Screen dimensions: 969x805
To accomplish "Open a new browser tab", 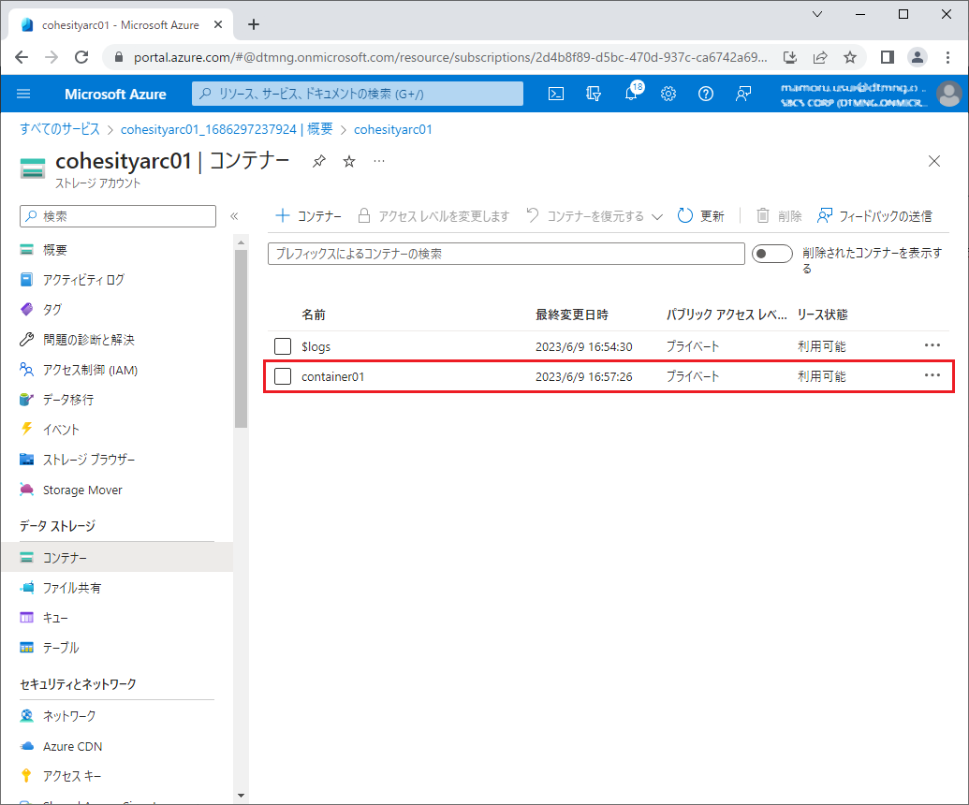I will pyautogui.click(x=254, y=24).
